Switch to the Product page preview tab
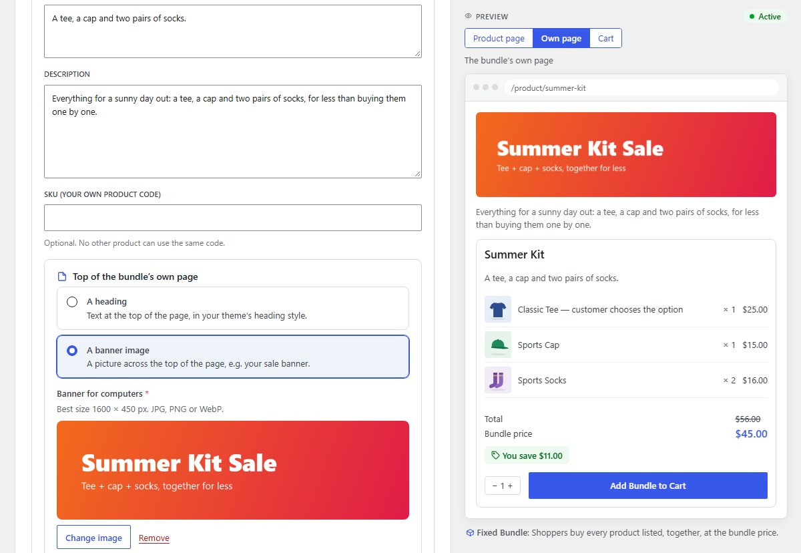This screenshot has height=553, width=801. coord(499,38)
